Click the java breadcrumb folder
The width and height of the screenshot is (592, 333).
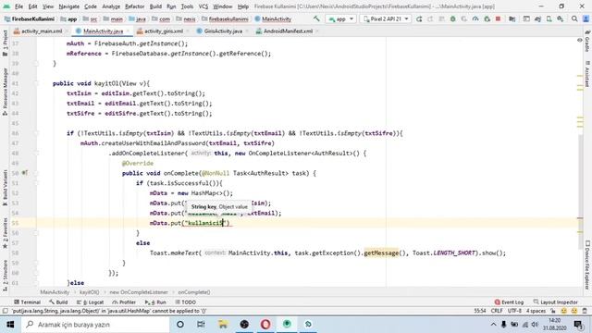point(138,18)
